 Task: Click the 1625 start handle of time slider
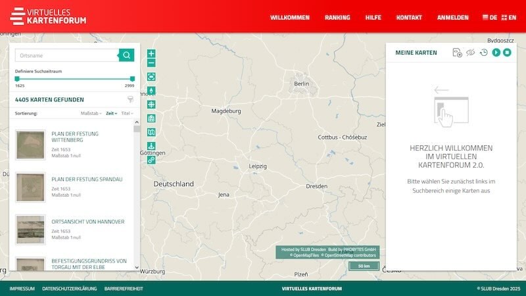pos(17,79)
